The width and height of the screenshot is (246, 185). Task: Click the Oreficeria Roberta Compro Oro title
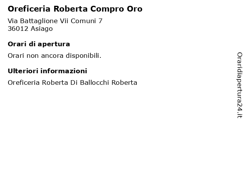pos(75,9)
